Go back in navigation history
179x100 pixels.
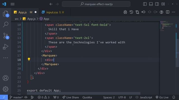pyautogui.click(x=51, y=4)
